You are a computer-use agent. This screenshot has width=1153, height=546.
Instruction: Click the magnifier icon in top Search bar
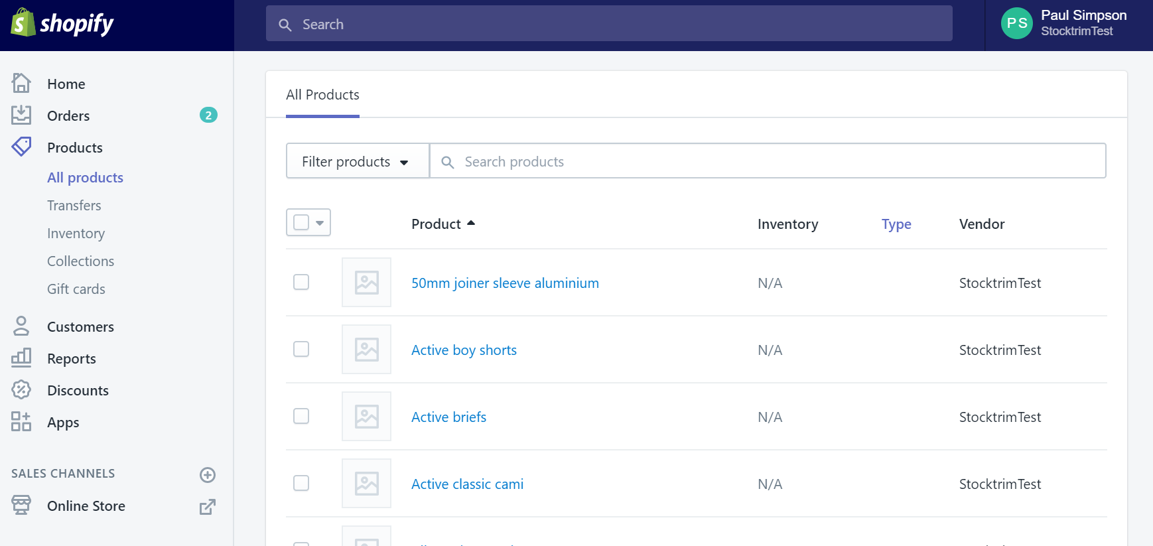(x=285, y=25)
